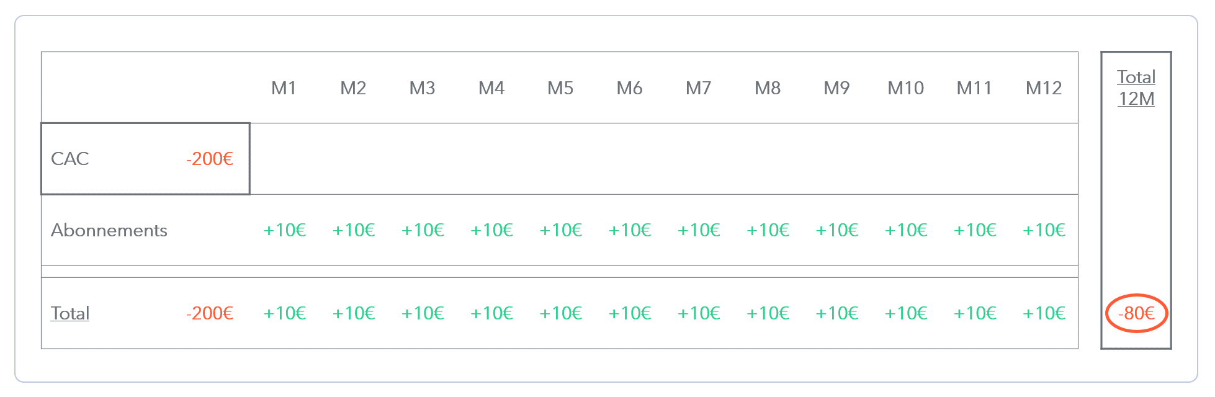The width and height of the screenshot is (1215, 397).
Task: Click the M10 column header
Action: click(x=906, y=88)
